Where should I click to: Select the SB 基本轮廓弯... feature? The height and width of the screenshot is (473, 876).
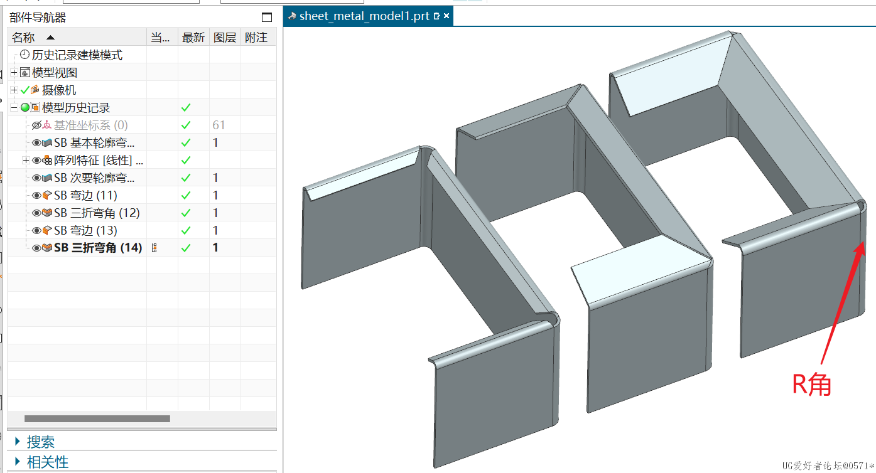[x=94, y=143]
